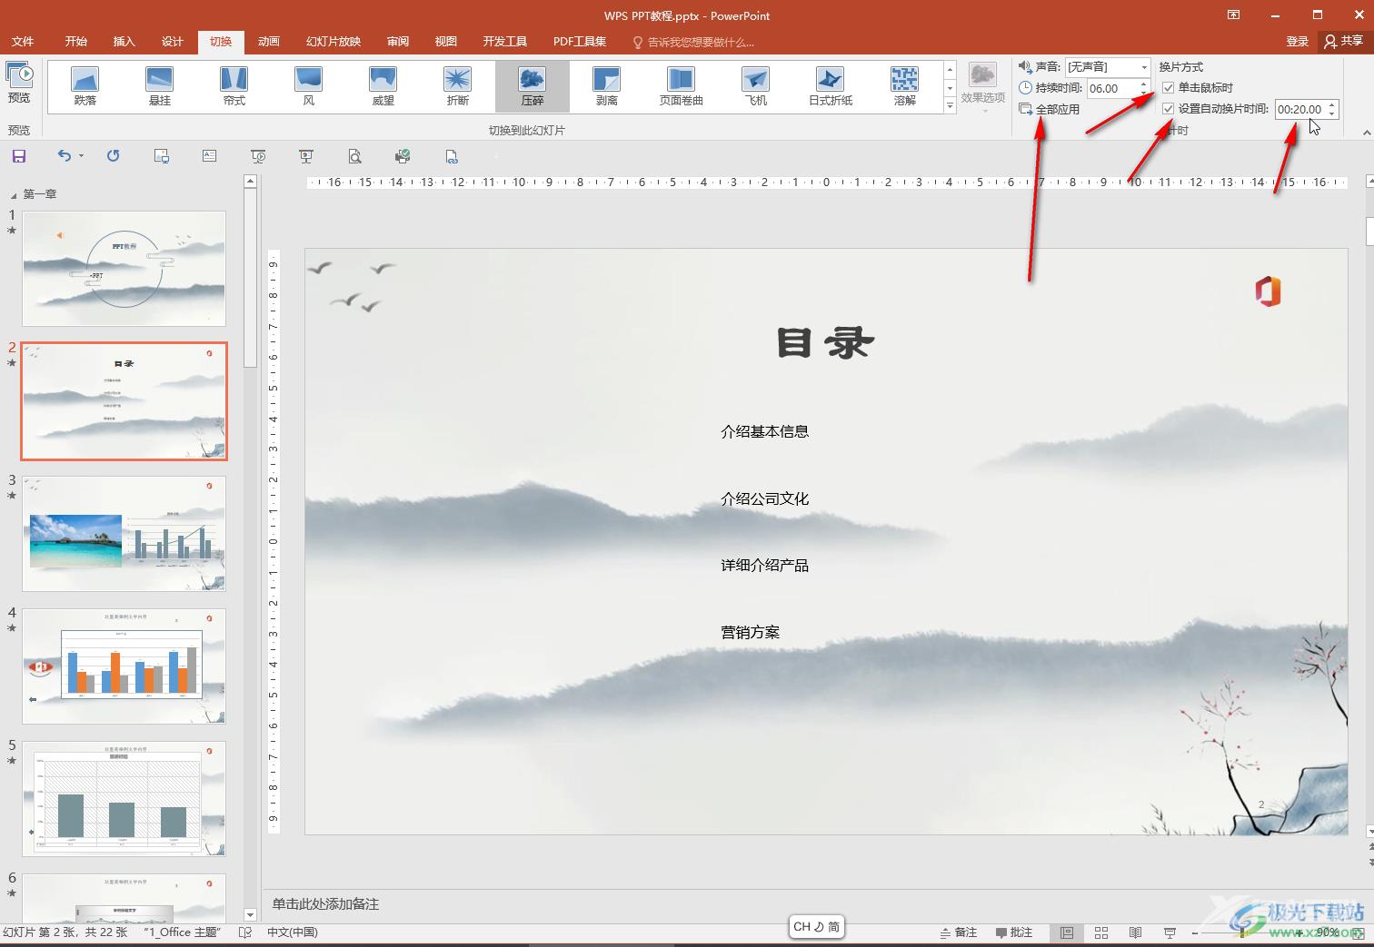Viewport: 1374px width, 947px height.
Task: Toggle the 设置自动换片时间 checkbox
Action: [1168, 109]
